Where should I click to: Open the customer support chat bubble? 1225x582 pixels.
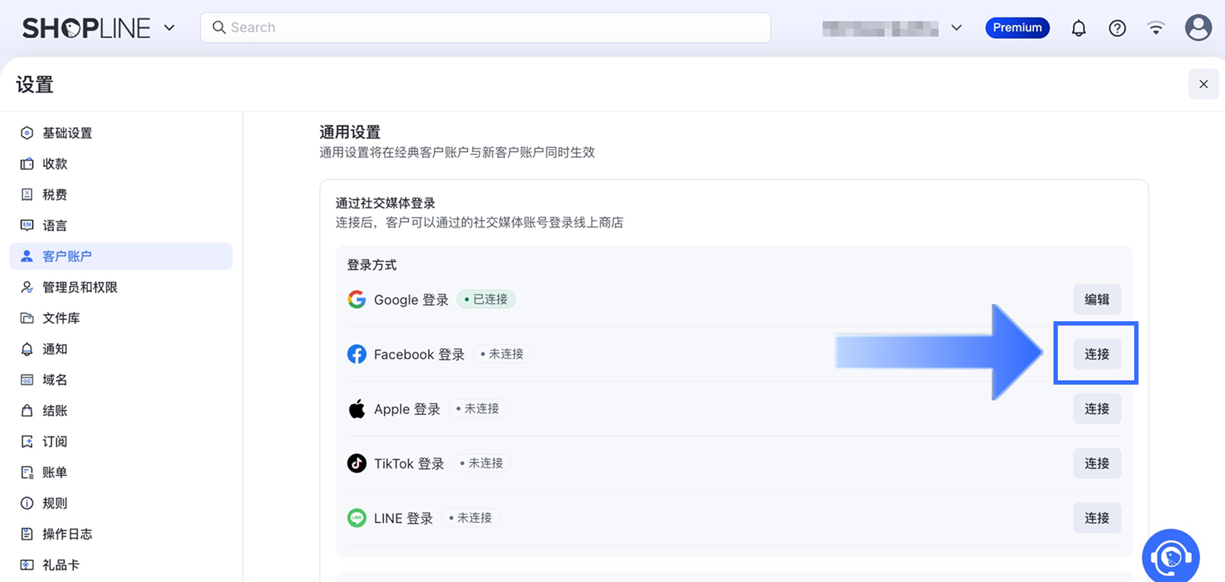click(1170, 557)
